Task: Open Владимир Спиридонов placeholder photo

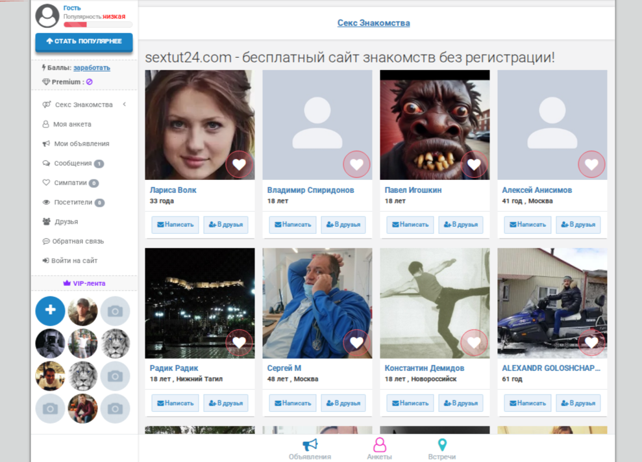Action: (x=317, y=125)
